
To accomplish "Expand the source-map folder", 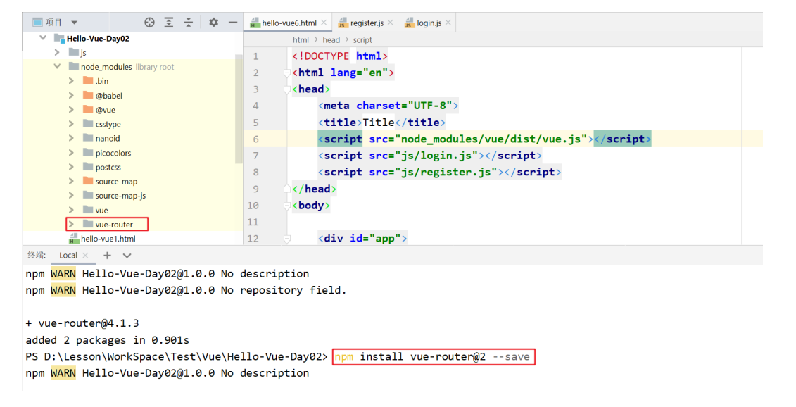I will 71,181.
